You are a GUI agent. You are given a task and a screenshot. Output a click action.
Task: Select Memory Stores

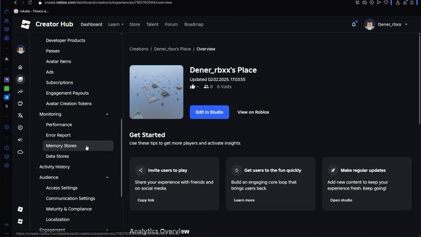pos(78,145)
